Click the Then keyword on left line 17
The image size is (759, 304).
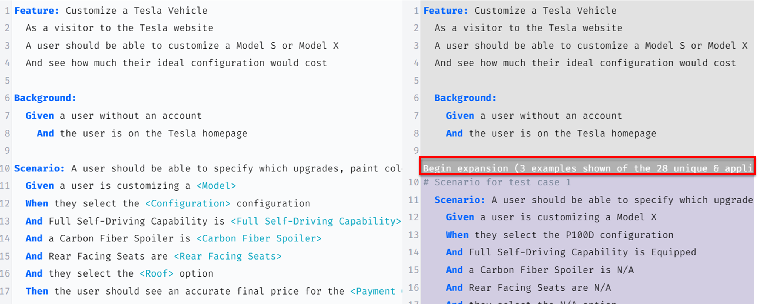pyautogui.click(x=37, y=291)
